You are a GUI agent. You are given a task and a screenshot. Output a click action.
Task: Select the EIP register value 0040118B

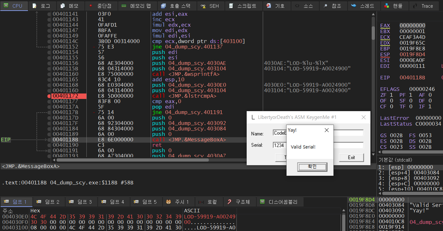(x=412, y=77)
